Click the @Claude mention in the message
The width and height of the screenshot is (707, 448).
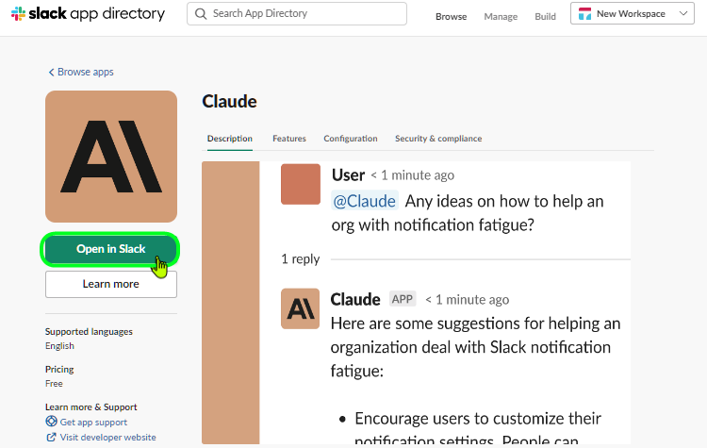click(x=364, y=201)
